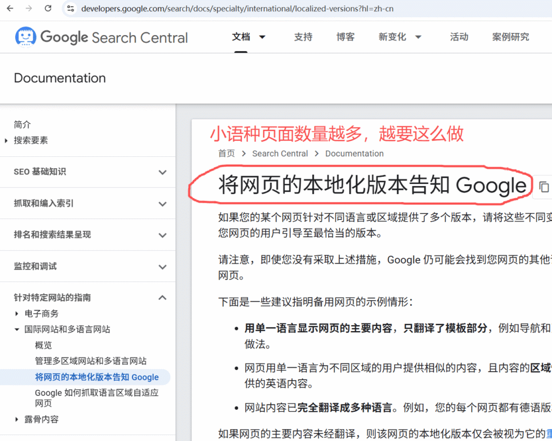The image size is (552, 441).
Task: Click the 电子商务 sidebar label
Action: pyautogui.click(x=42, y=314)
